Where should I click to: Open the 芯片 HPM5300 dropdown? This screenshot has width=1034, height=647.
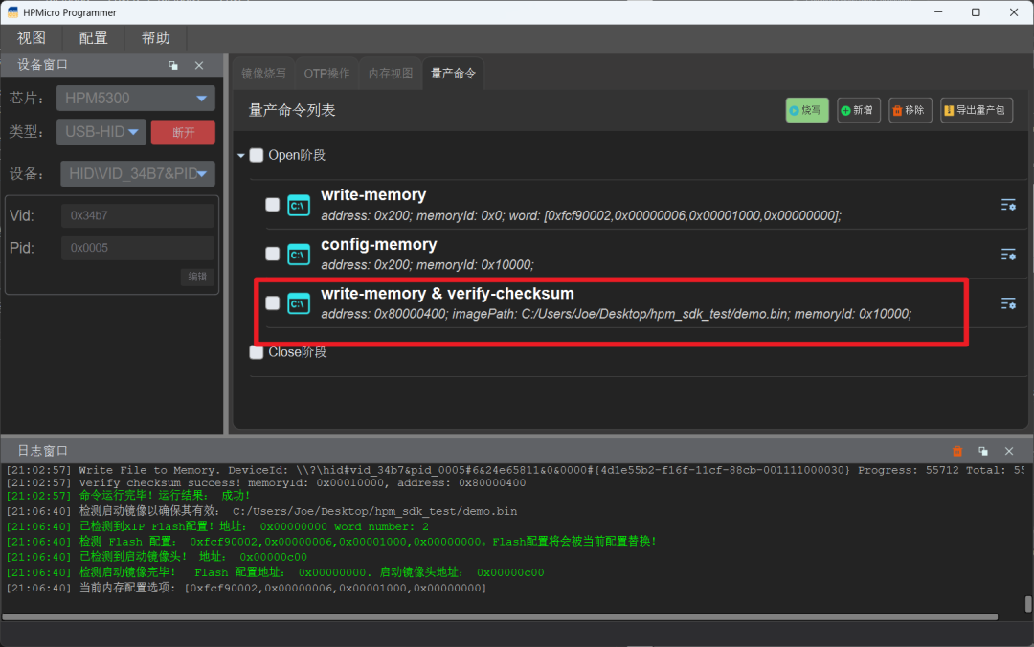(136, 99)
